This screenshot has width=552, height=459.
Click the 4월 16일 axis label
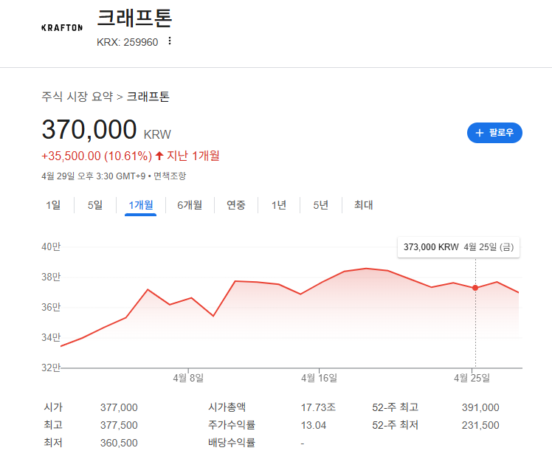click(319, 378)
